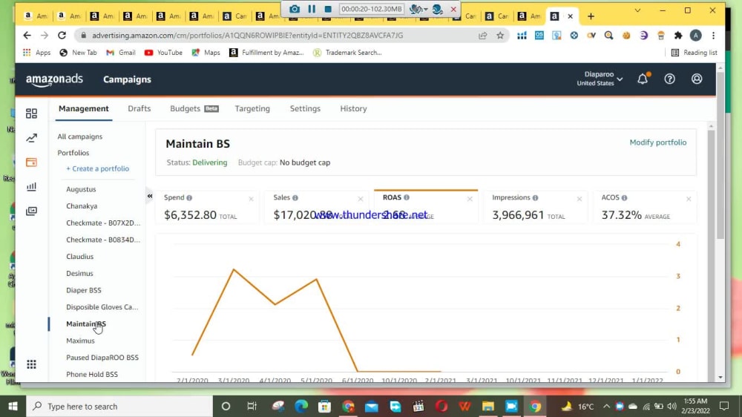This screenshot has height=417, width=742.
Task: Click the taskbar search box
Action: [119, 406]
